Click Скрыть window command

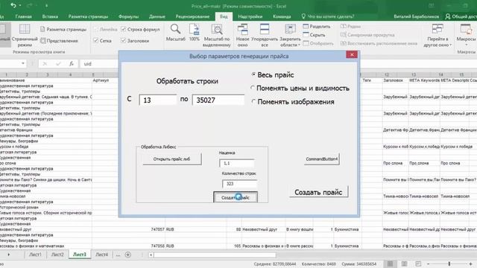[x=314, y=35]
